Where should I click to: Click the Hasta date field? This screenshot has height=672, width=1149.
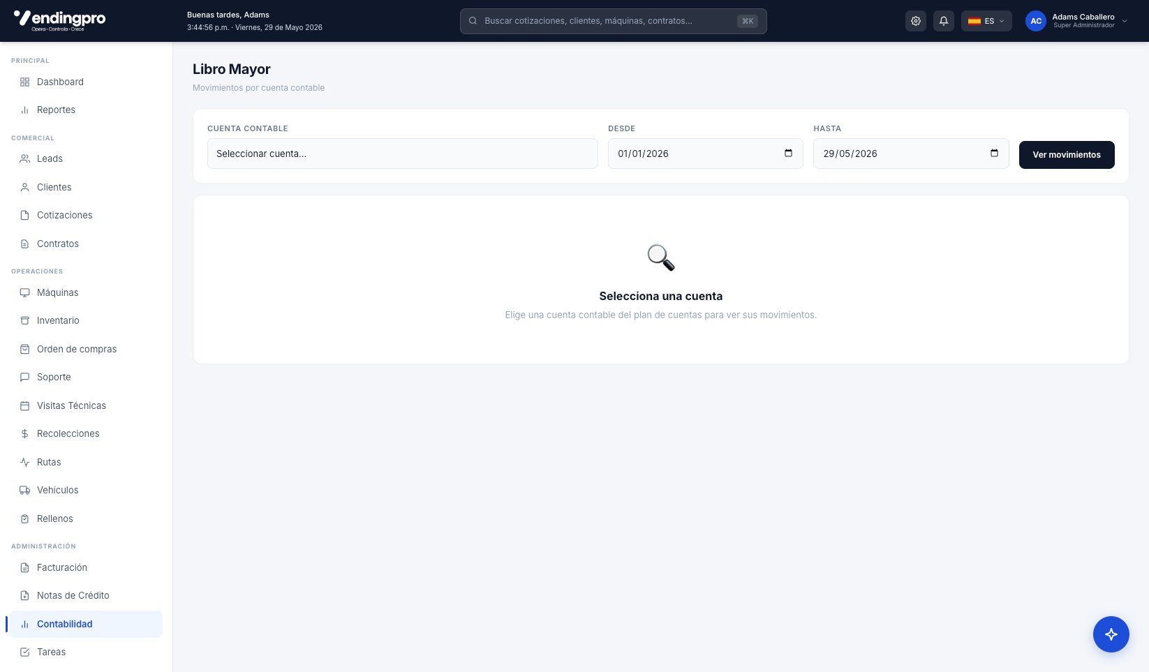coord(911,154)
